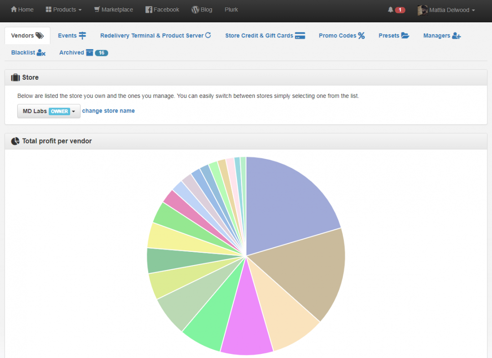The image size is (492, 358).
Task: Open the Plurk link in navbar
Action: 231,10
